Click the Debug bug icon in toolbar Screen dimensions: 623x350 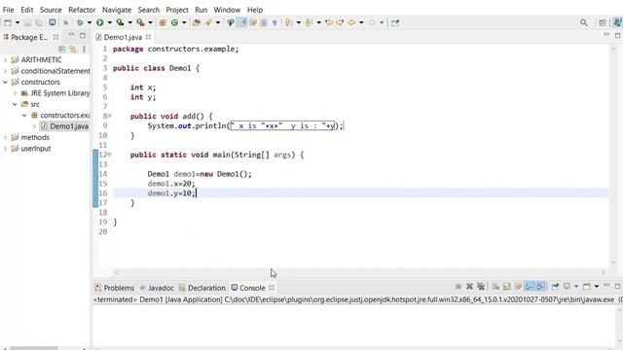click(80, 22)
